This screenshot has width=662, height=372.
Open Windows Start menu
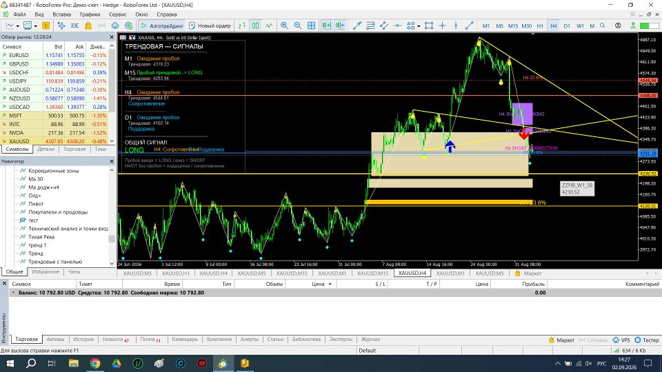coord(10,363)
